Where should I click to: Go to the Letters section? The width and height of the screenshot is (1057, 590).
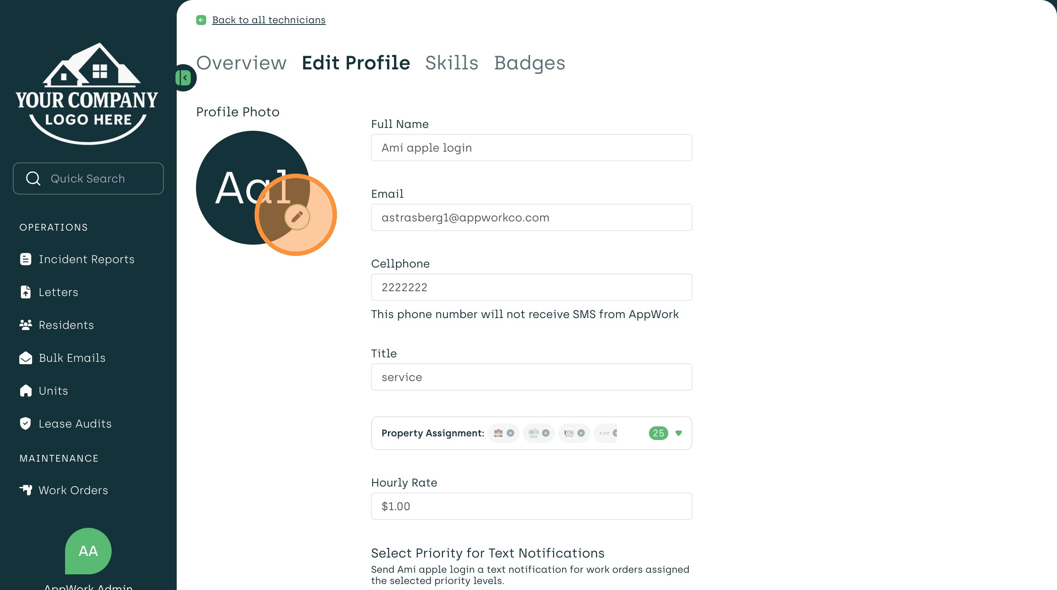(x=58, y=292)
